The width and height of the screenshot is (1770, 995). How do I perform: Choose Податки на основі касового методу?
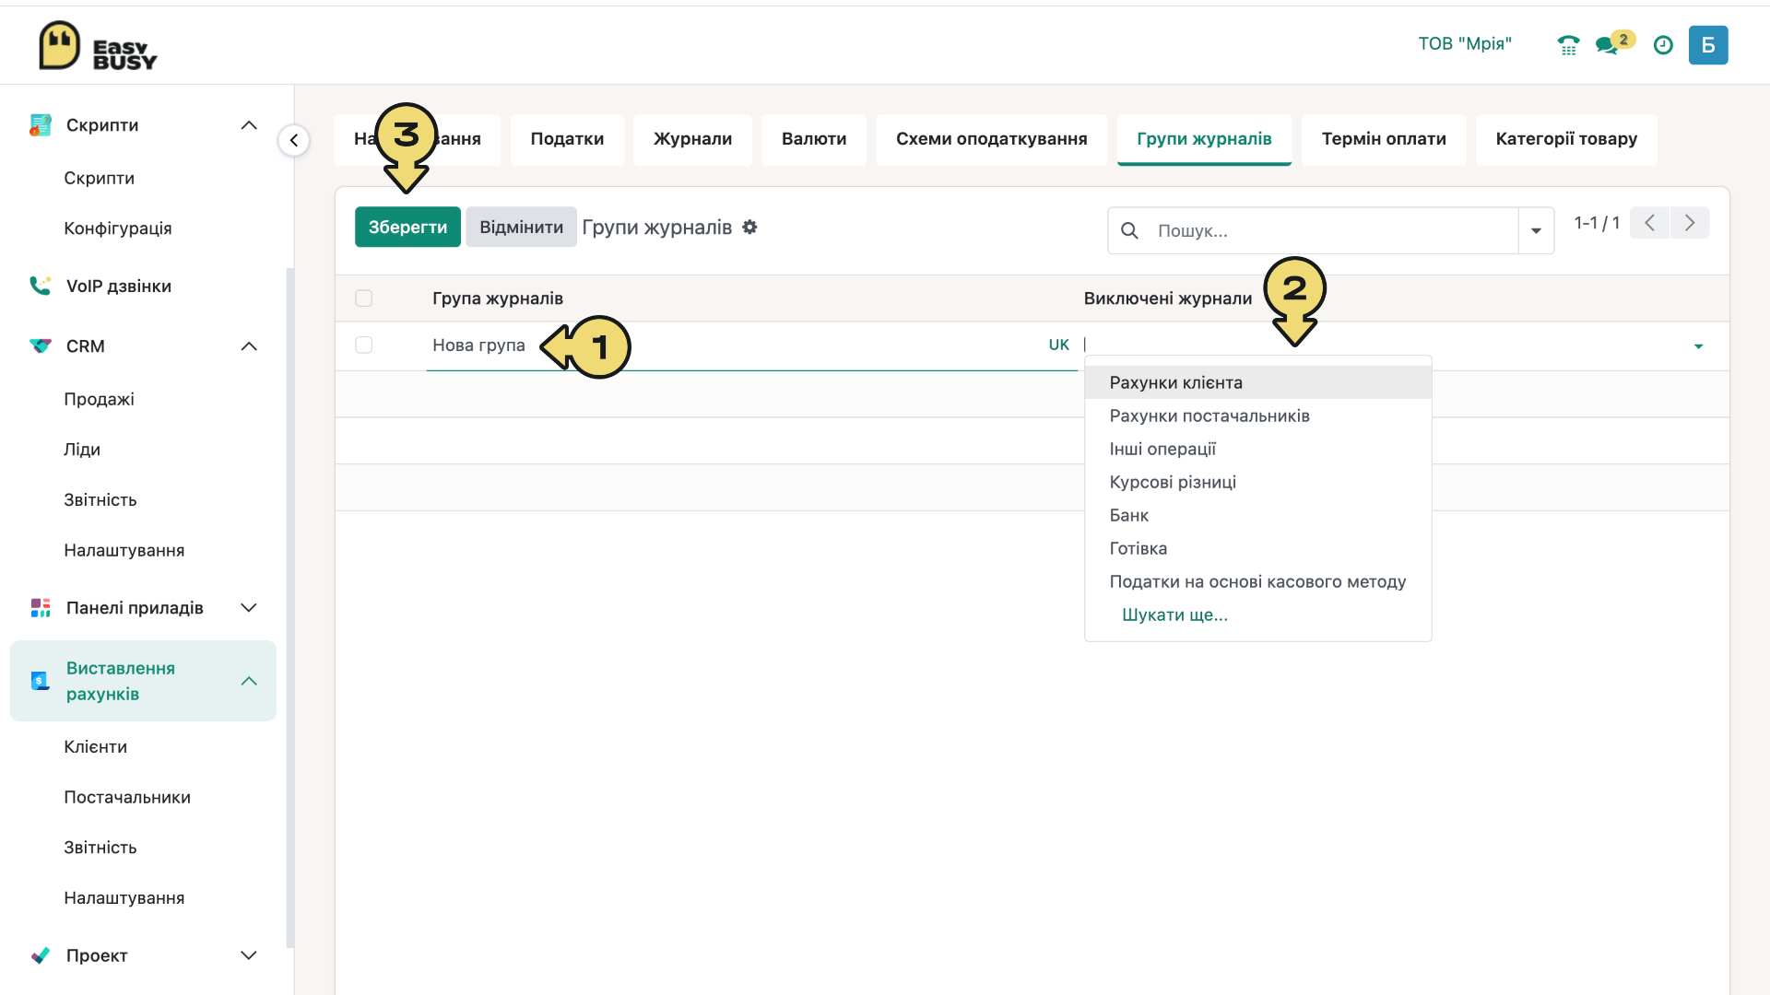coord(1257,581)
